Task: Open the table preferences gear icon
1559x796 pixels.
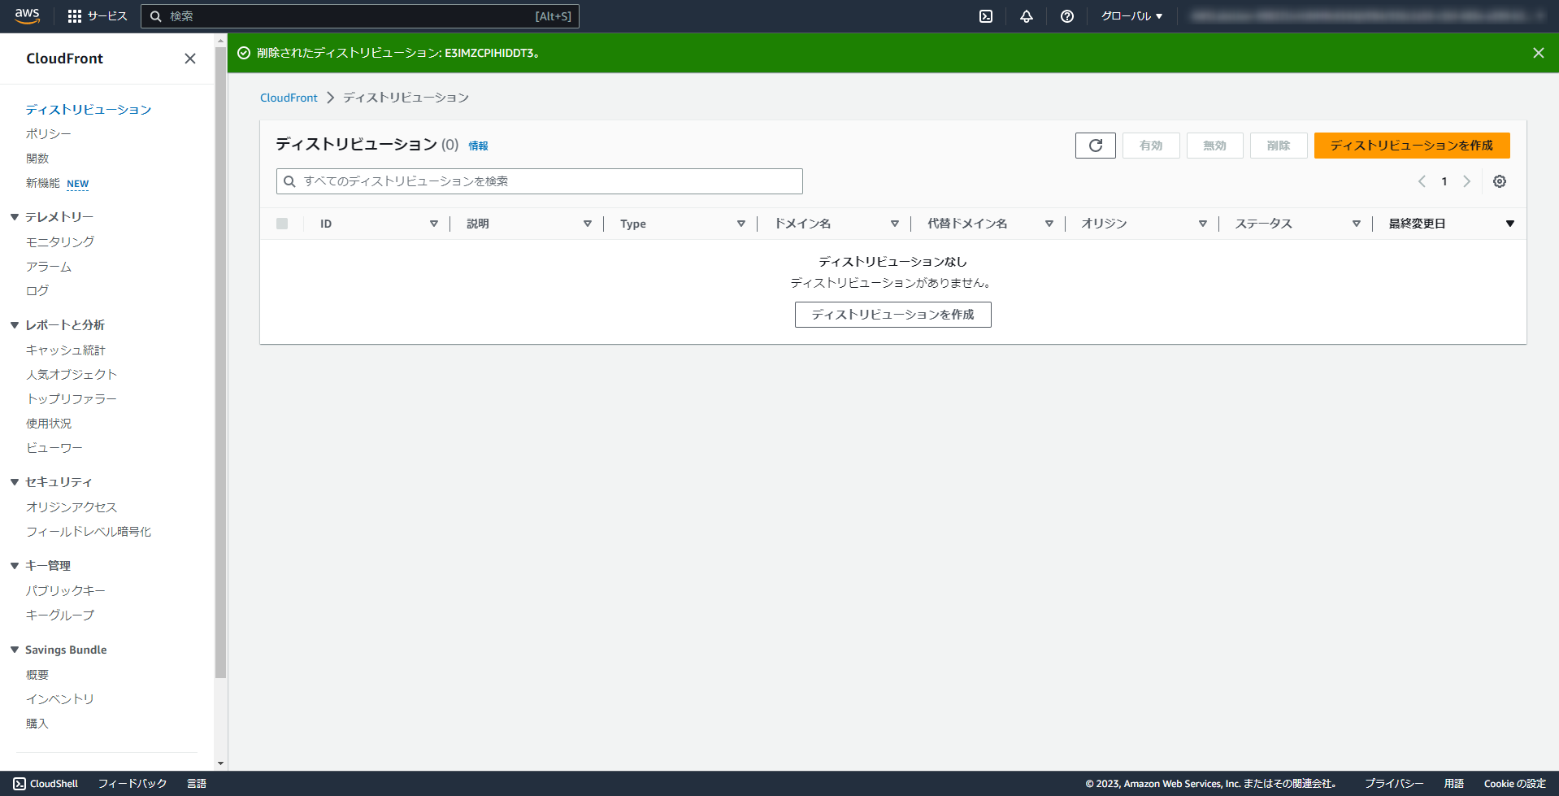Action: pos(1500,181)
